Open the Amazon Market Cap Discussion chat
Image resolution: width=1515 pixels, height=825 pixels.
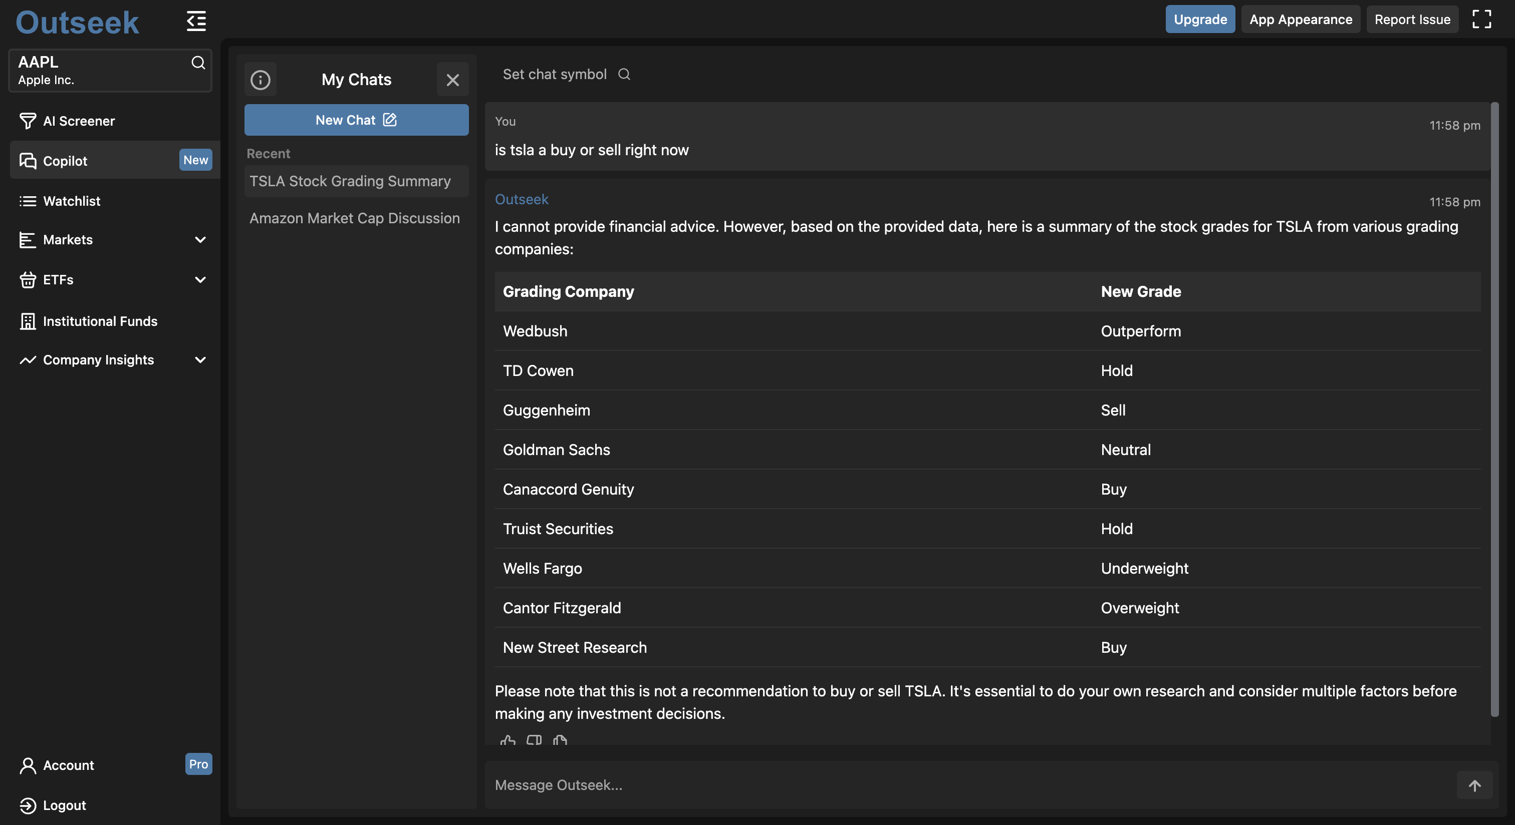[x=355, y=218]
